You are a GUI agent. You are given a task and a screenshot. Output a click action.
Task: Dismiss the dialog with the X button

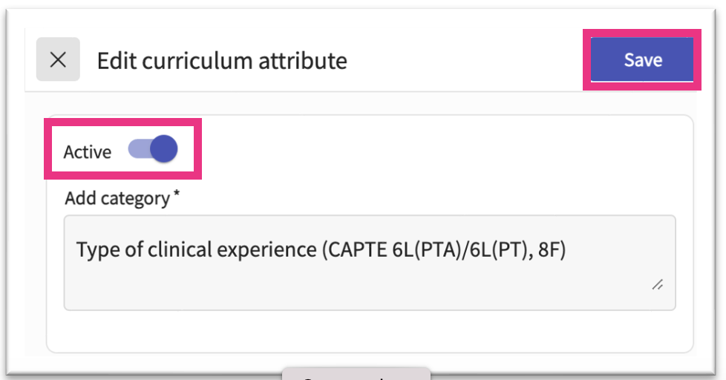[58, 59]
